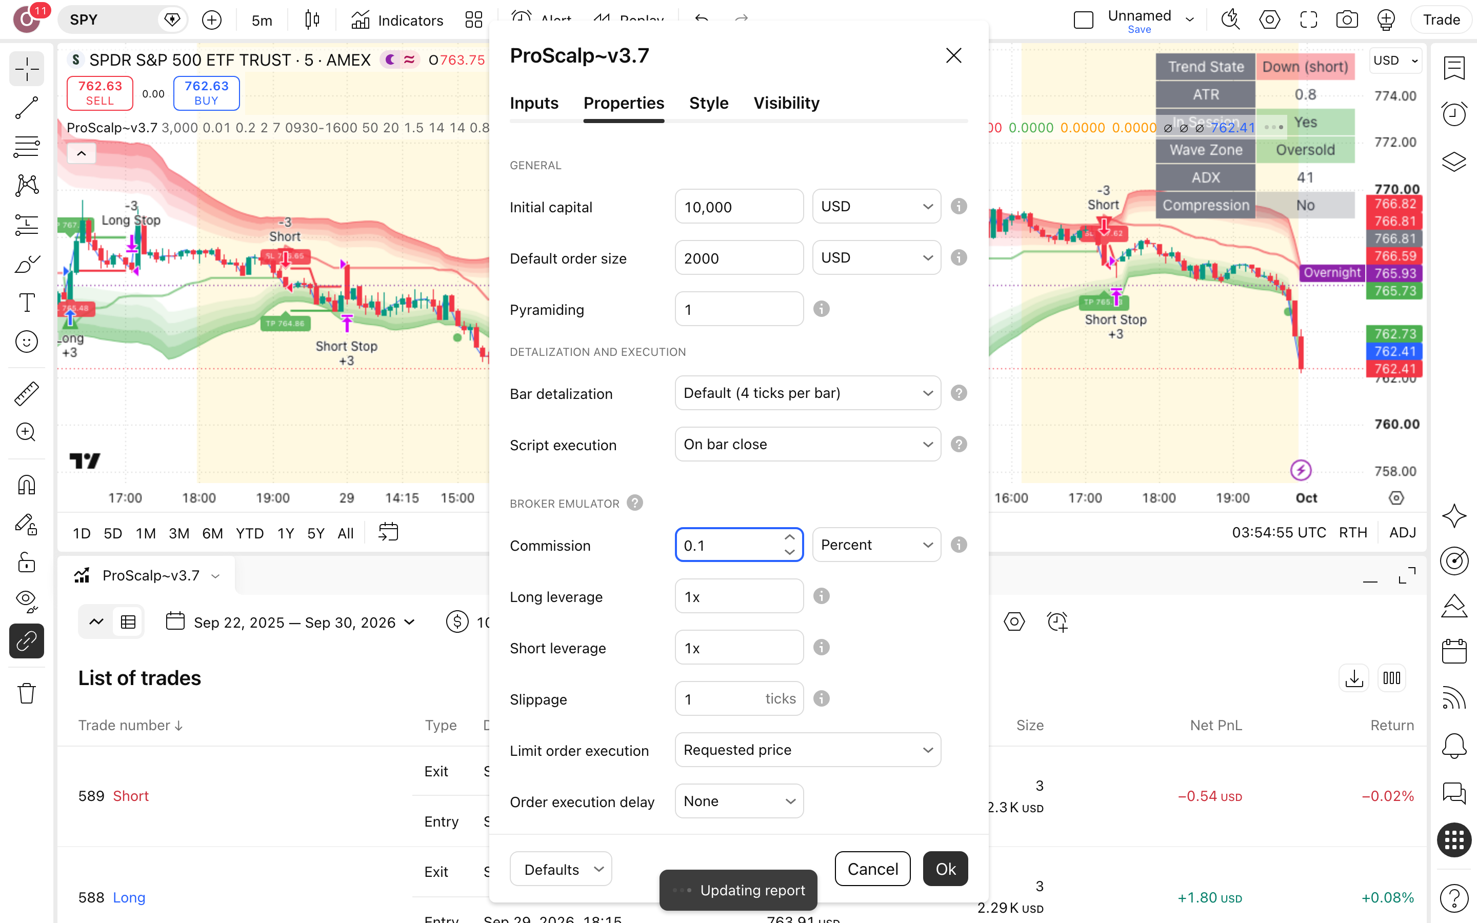Click the Pyramiding input field

[x=739, y=309]
